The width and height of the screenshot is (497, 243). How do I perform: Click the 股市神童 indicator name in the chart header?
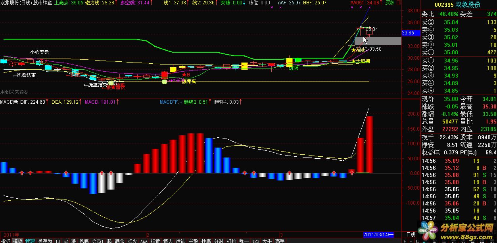point(42,2)
